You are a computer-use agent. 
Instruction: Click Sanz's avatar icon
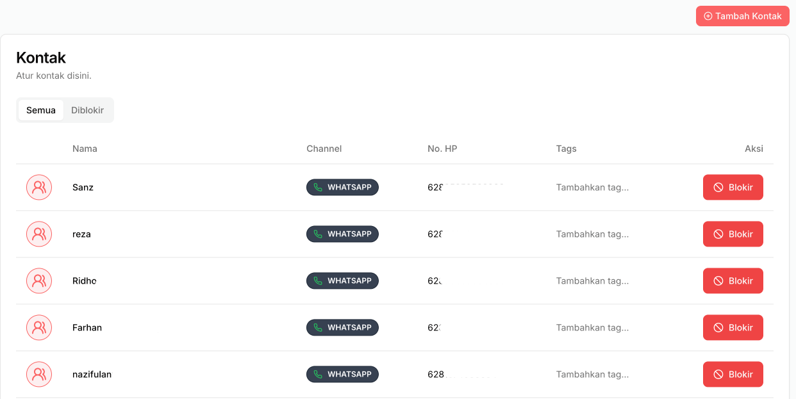[x=39, y=187]
